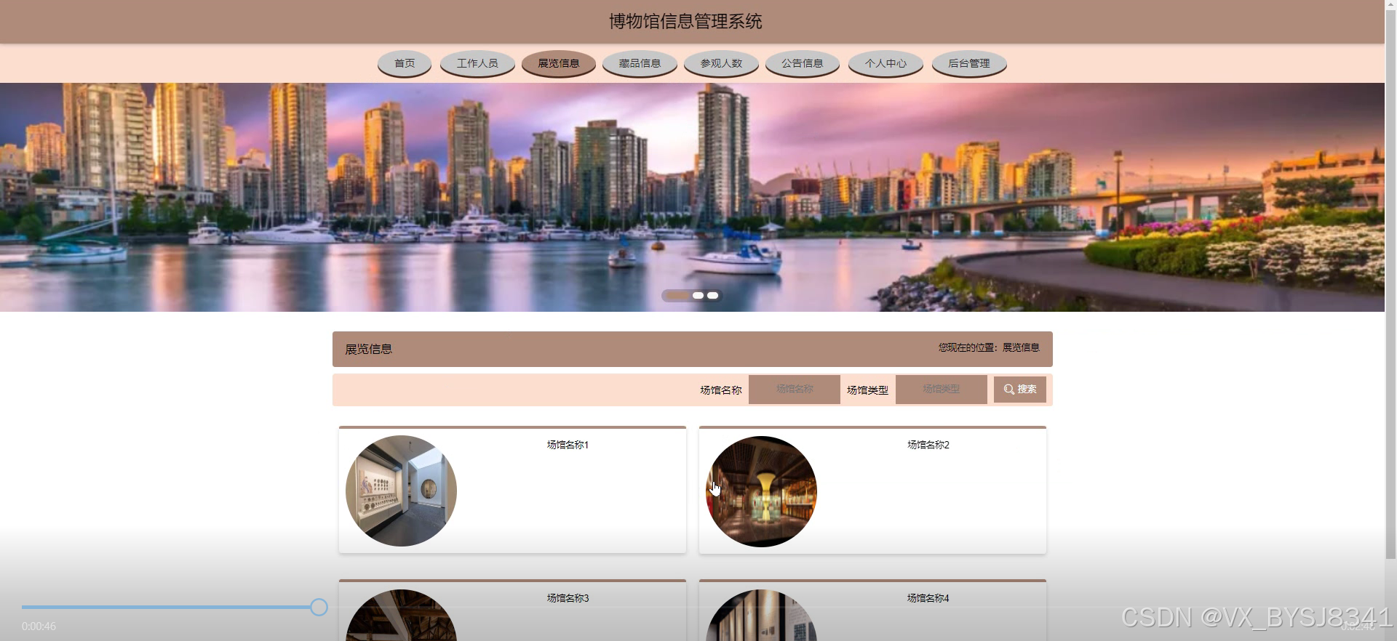Screen dimensions: 1397x641
Task: Select the first carousel indicator dot
Action: pos(677,296)
